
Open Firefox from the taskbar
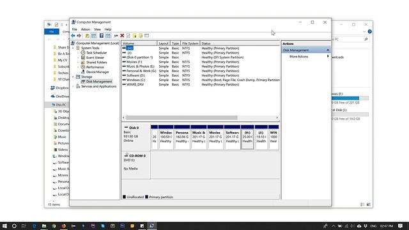[64, 226]
